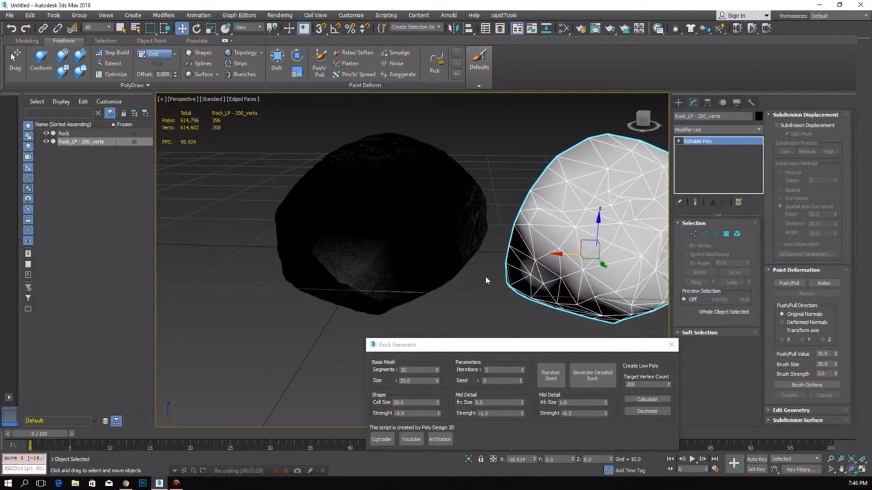Viewport: 872px width, 490px height.
Task: Expand the Soft Selection rollout
Action: click(699, 333)
